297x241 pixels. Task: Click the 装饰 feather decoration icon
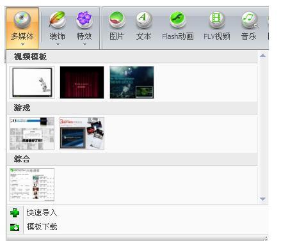tap(57, 20)
